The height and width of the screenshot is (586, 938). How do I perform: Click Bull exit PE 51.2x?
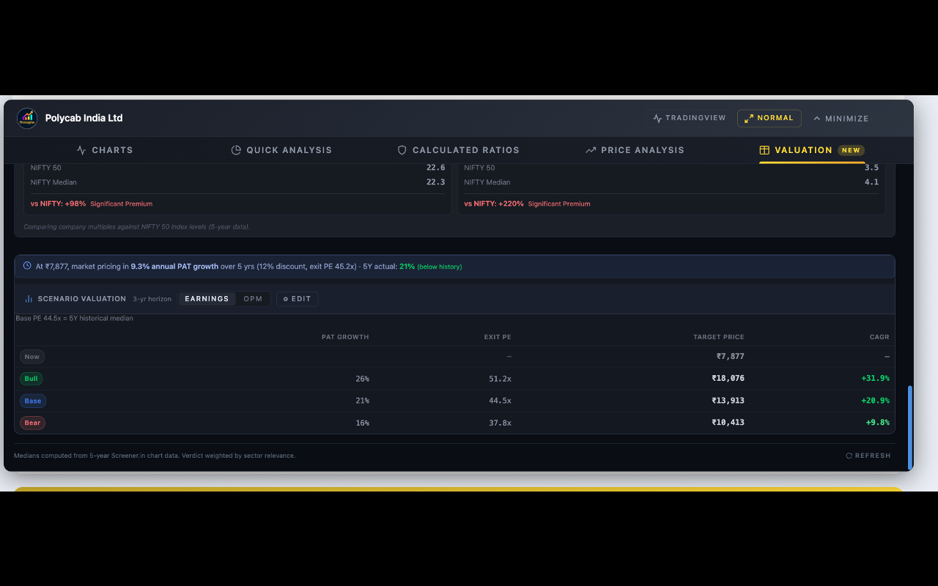point(500,379)
